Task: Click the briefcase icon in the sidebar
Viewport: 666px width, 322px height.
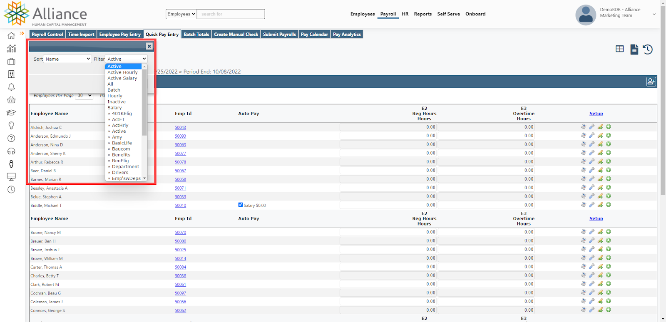Action: [x=11, y=62]
